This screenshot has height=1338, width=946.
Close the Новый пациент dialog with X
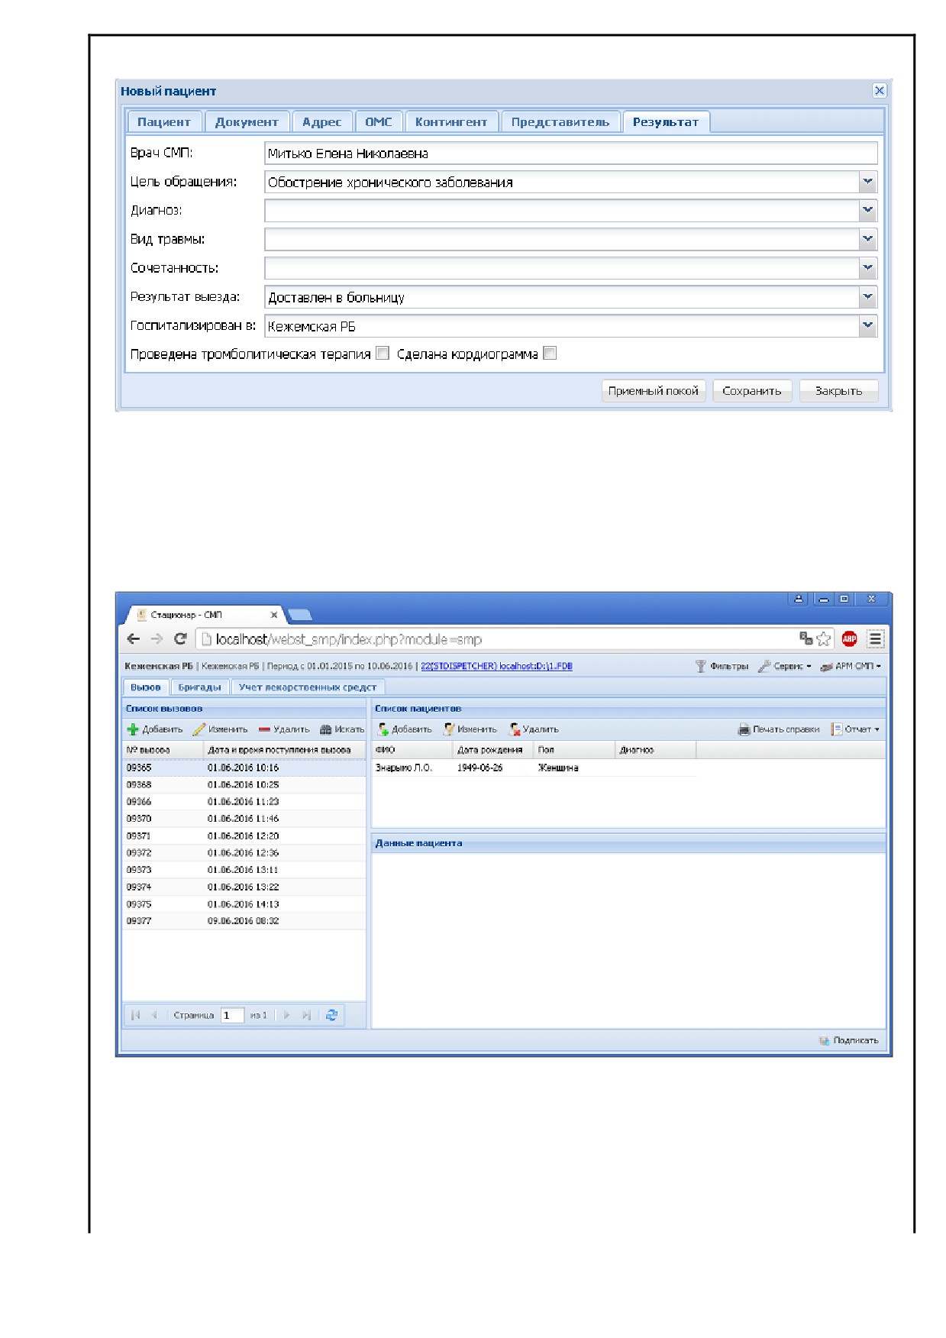tap(879, 91)
